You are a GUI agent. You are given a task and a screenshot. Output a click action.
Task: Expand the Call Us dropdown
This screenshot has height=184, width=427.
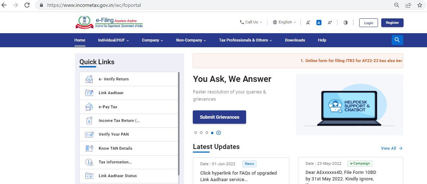[251, 22]
